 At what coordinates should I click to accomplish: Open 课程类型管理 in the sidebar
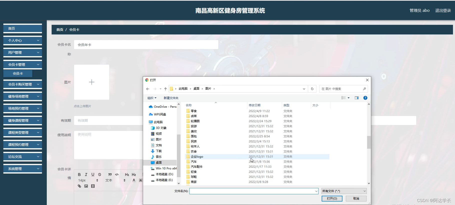tap(23, 133)
